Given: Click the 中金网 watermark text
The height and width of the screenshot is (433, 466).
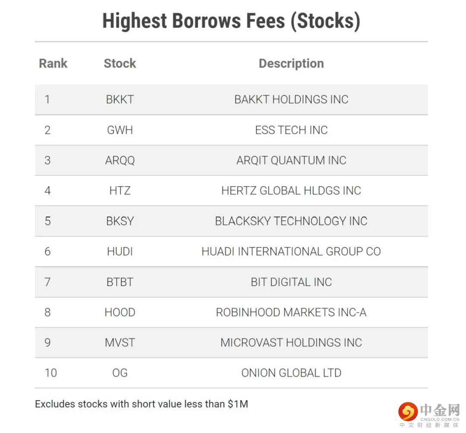Looking at the screenshot, I should pyautogui.click(x=440, y=410).
